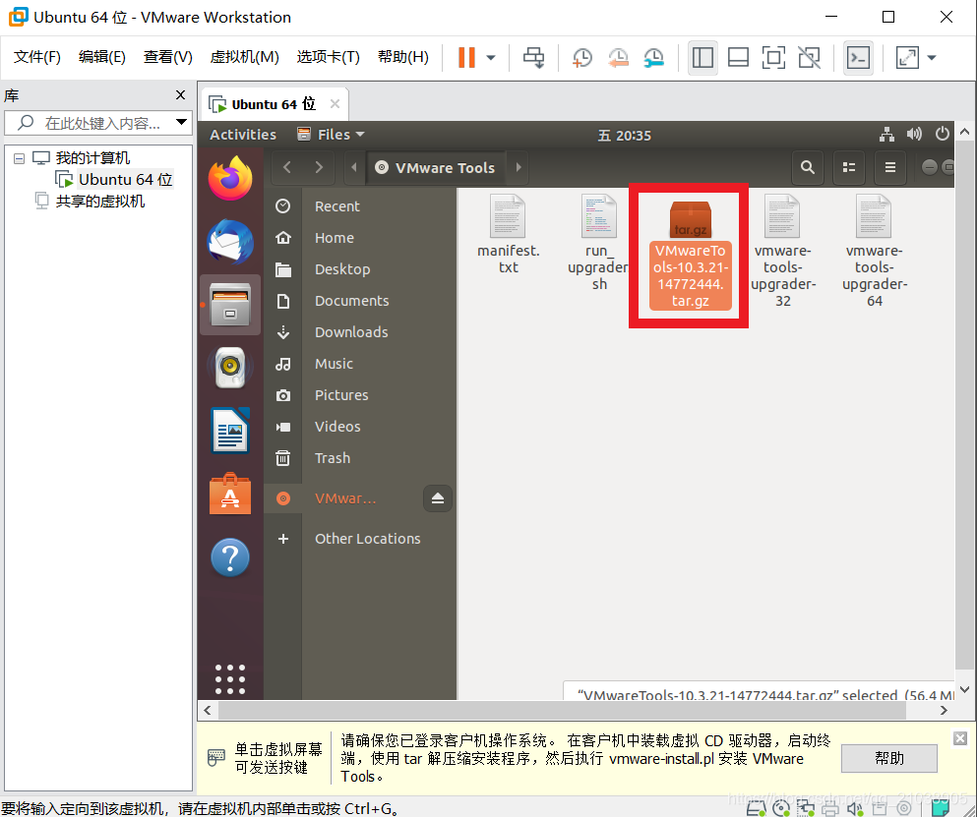Toggle the library sidebar view
977x817 pixels.
702,58
